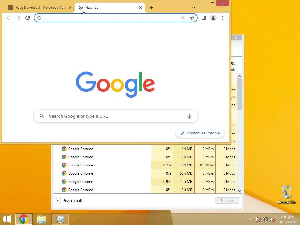Select Google Chrome row using 16.9 MB
Image resolution: width=300 pixels, height=225 pixels.
point(145,165)
